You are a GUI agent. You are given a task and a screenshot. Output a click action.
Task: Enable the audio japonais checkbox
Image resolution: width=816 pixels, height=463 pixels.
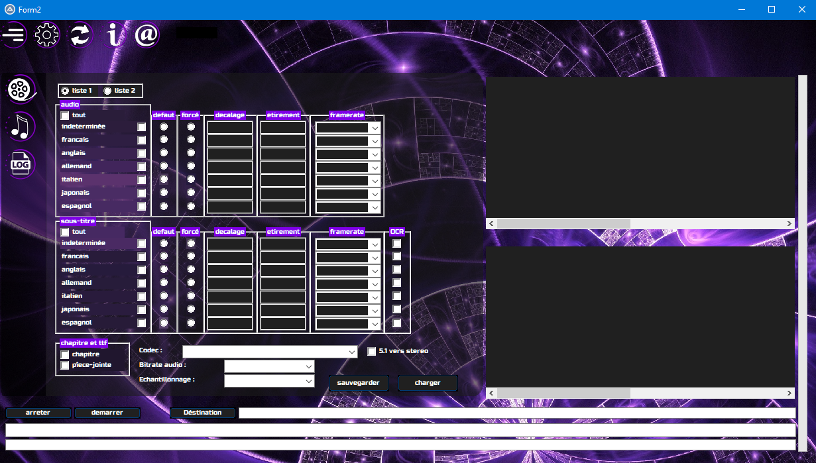pyautogui.click(x=141, y=193)
